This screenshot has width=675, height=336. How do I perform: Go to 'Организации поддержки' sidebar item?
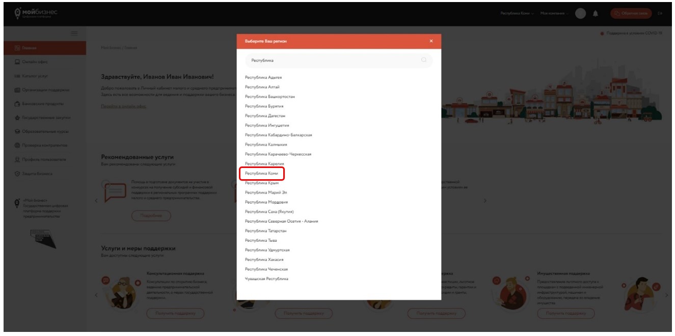(42, 90)
